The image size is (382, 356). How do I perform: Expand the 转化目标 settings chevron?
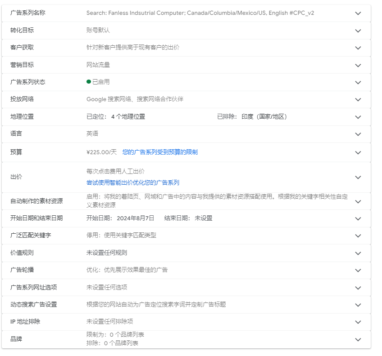tap(358, 31)
